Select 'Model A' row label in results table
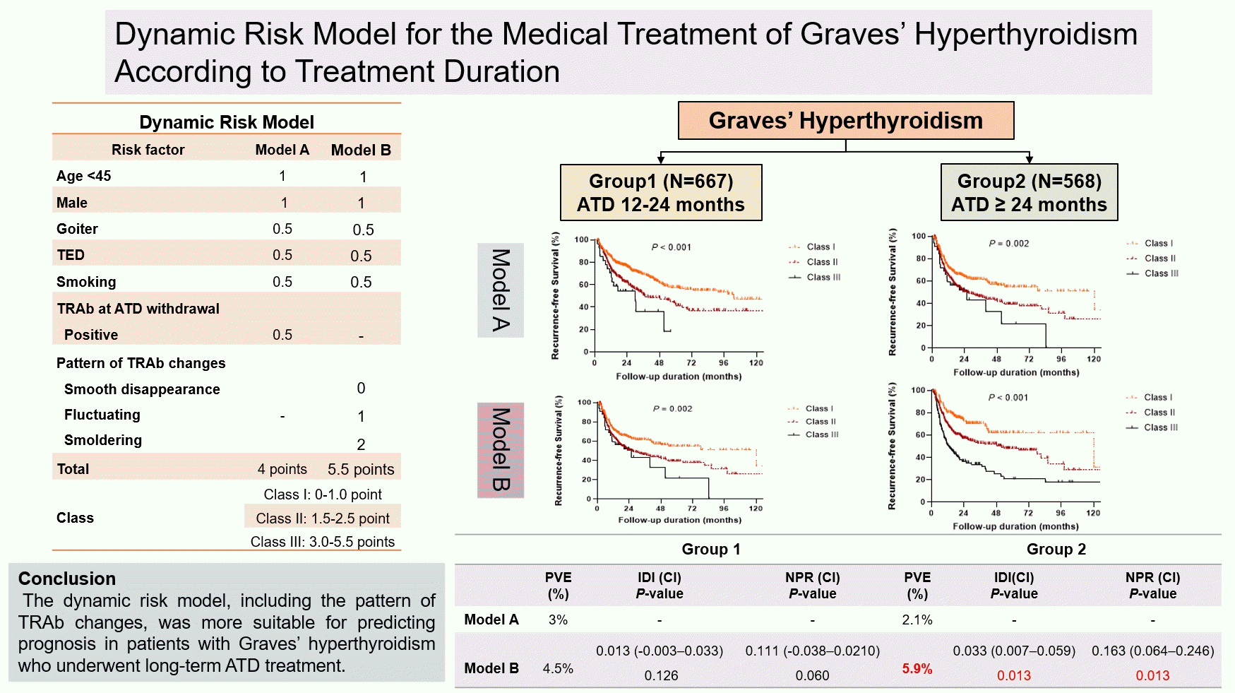The width and height of the screenshot is (1235, 693). 491,620
